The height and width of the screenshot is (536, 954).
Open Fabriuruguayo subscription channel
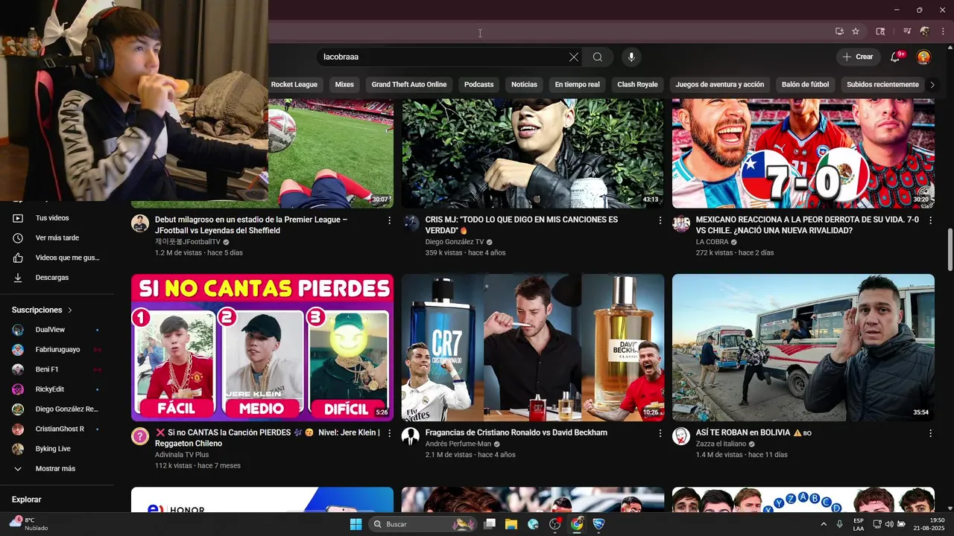pos(57,350)
